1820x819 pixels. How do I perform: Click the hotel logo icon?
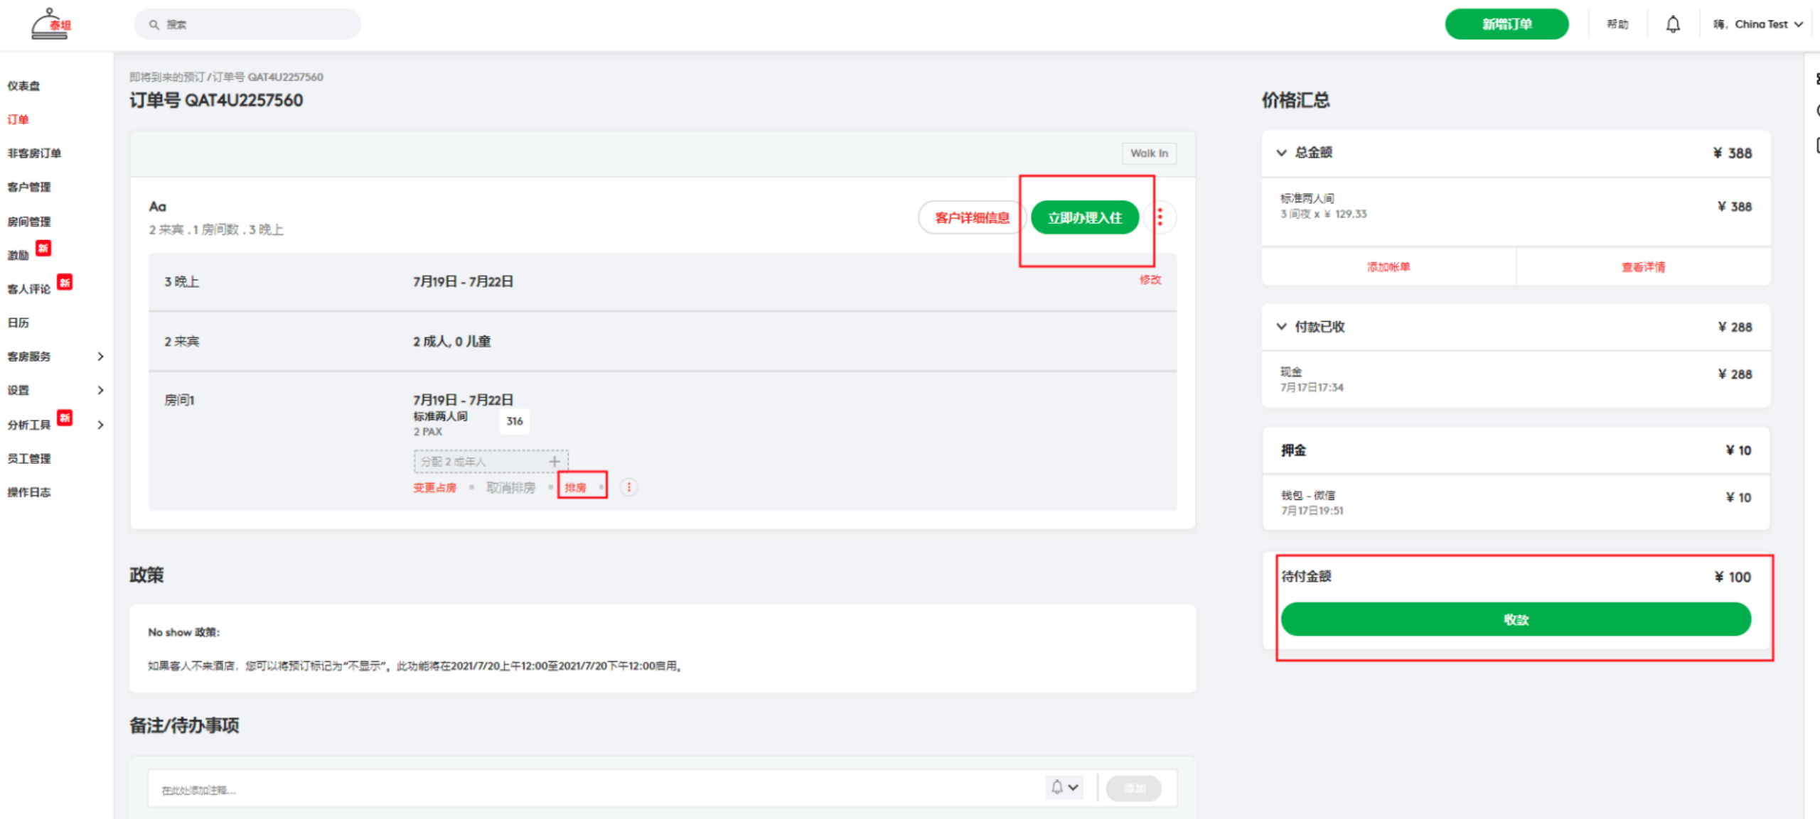(50, 24)
